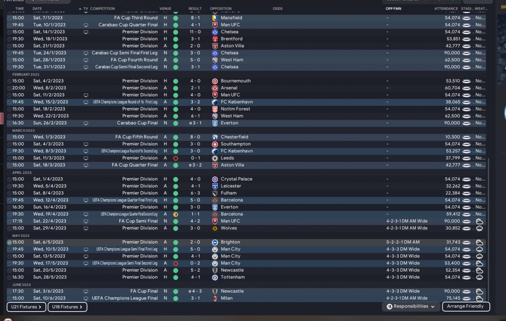Click the 'FA Cup Quarter Final' competition text
The image size is (506, 321).
click(x=135, y=165)
